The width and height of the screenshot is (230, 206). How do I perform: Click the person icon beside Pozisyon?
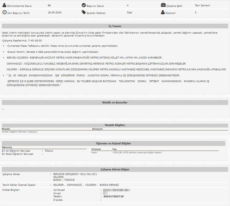(x=163, y=13)
